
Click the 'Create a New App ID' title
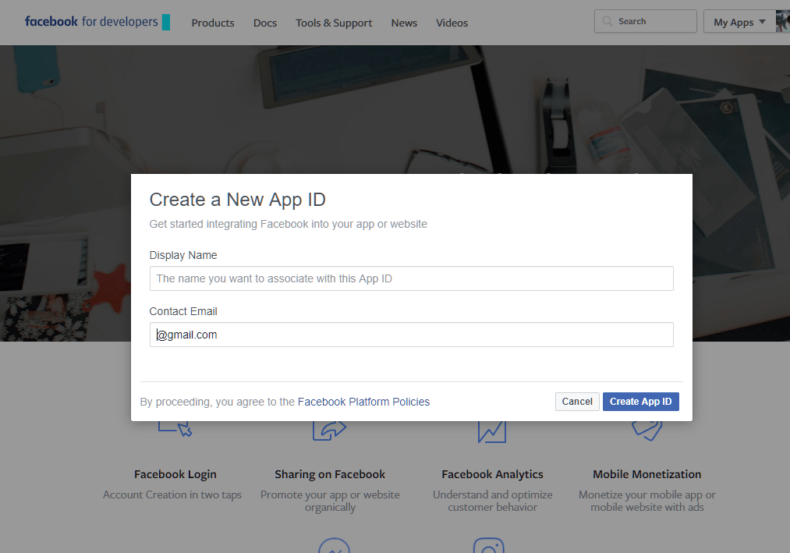(237, 200)
